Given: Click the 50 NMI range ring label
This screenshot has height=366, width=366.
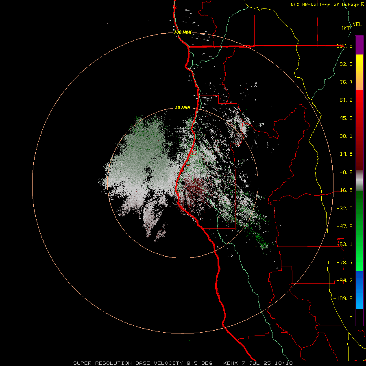Looking at the screenshot, I should click(x=183, y=107).
